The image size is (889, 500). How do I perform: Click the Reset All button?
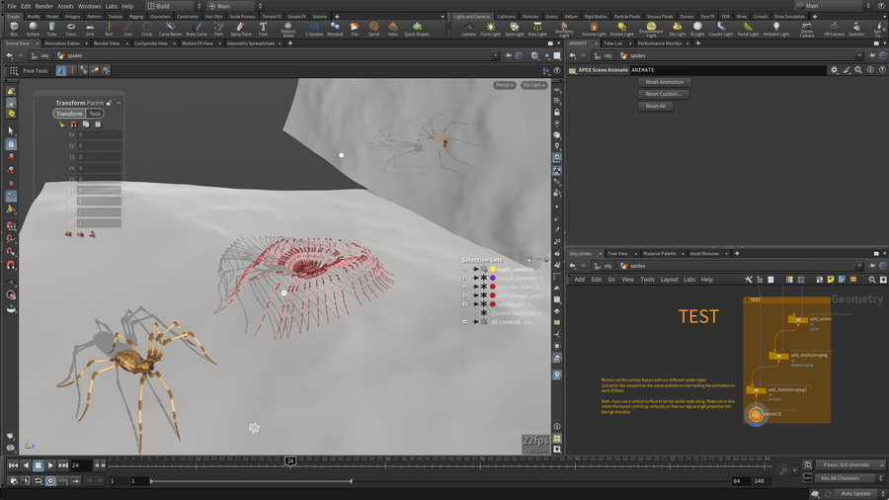(x=656, y=106)
